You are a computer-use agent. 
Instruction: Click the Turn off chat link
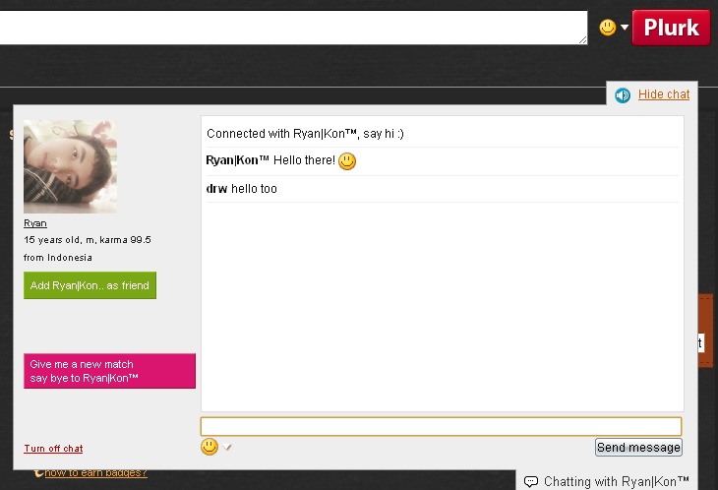coord(53,449)
